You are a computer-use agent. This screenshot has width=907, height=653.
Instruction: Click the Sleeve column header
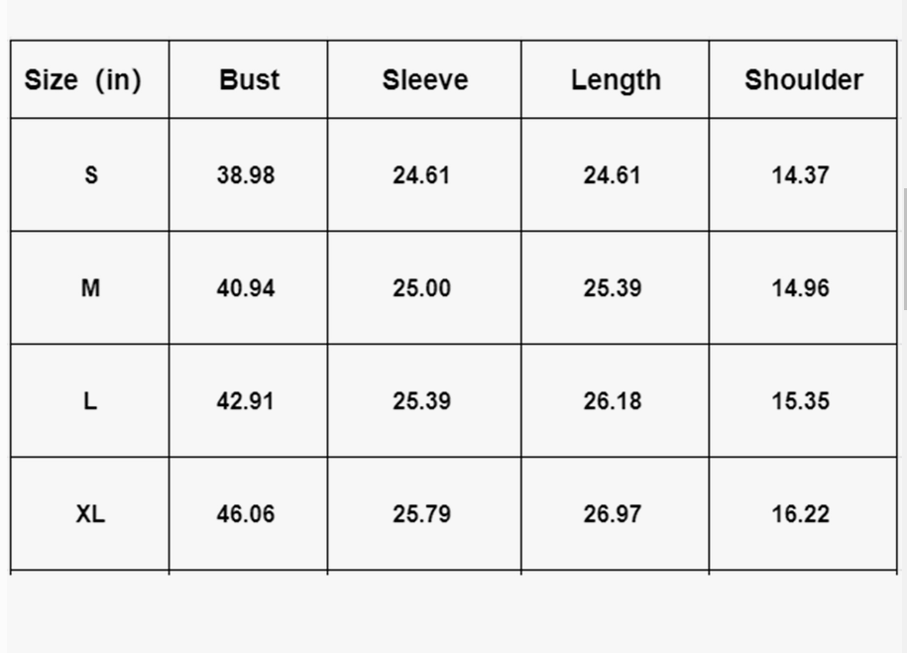click(424, 80)
